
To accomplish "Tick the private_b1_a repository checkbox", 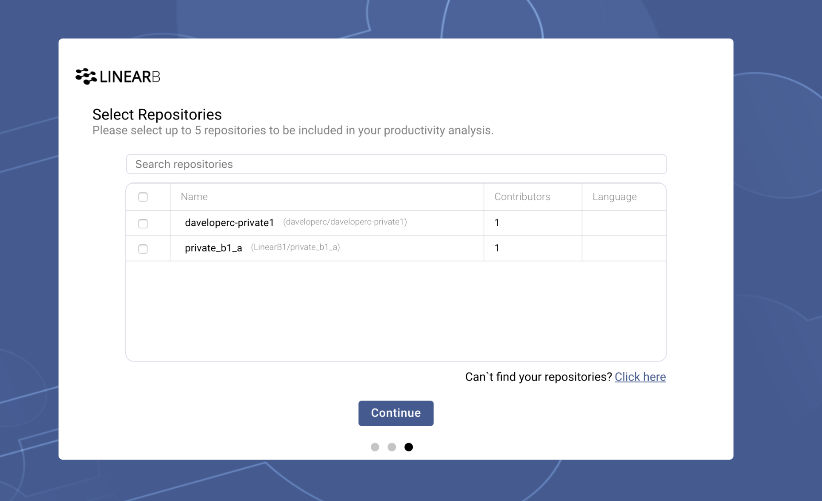I will (143, 249).
